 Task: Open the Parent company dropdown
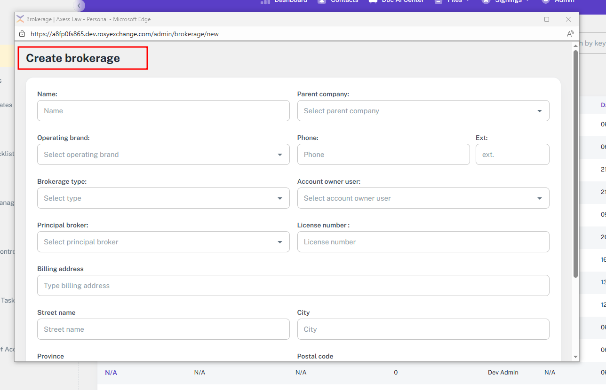pyautogui.click(x=423, y=111)
